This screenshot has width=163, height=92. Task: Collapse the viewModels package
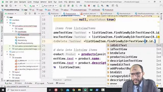pyautogui.click(x=13, y=31)
